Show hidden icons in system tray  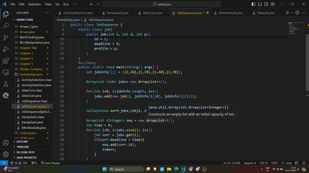261,169
